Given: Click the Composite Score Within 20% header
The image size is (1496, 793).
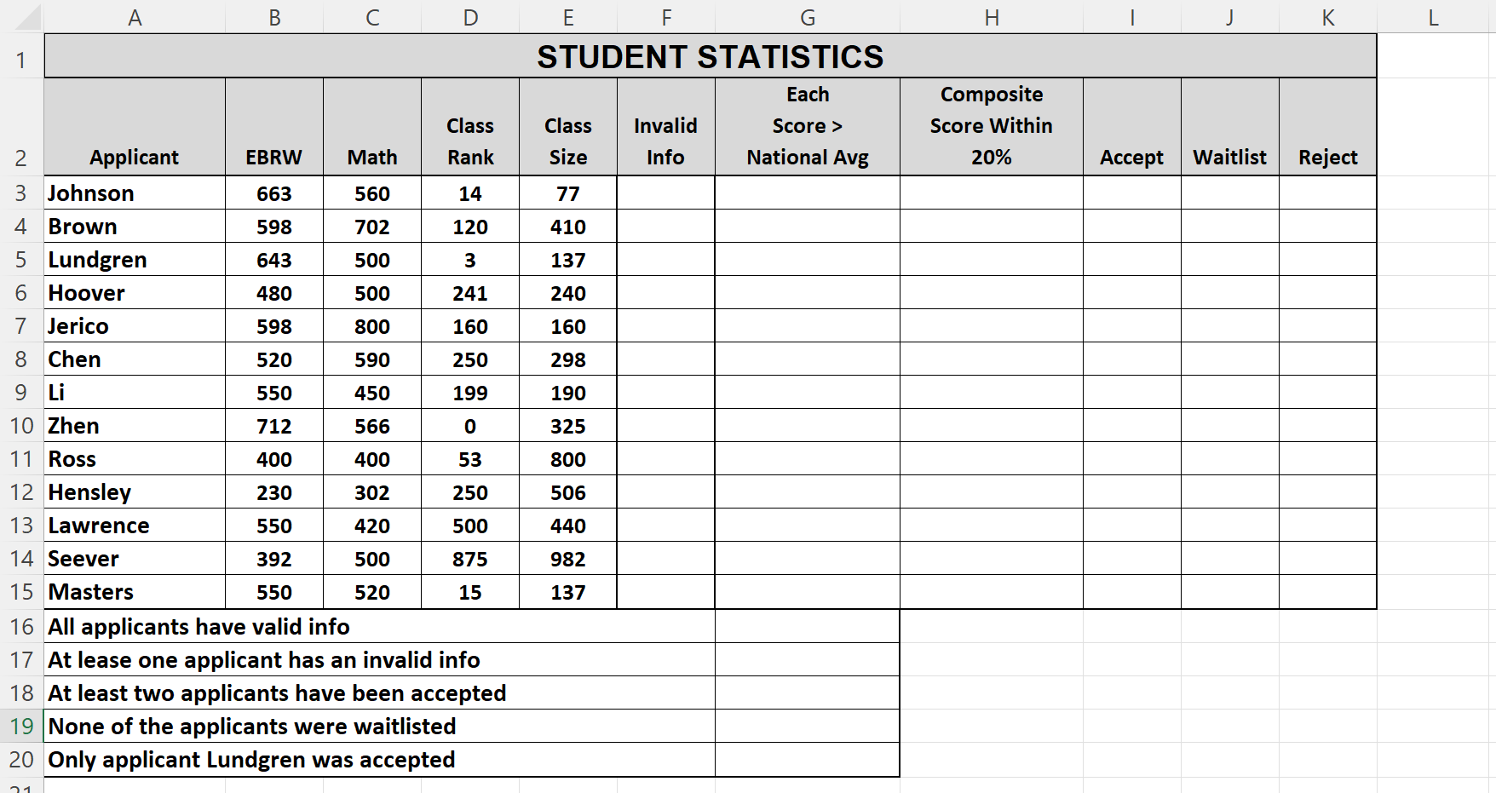Looking at the screenshot, I should coord(991,125).
